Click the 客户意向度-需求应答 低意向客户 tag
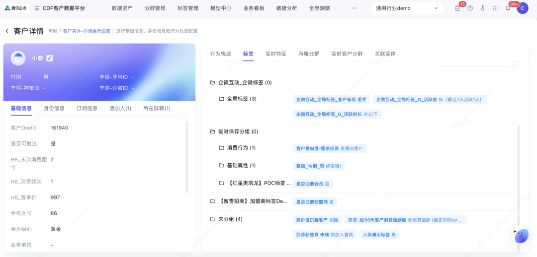Viewport: 537px width, 257px height. 330,148
